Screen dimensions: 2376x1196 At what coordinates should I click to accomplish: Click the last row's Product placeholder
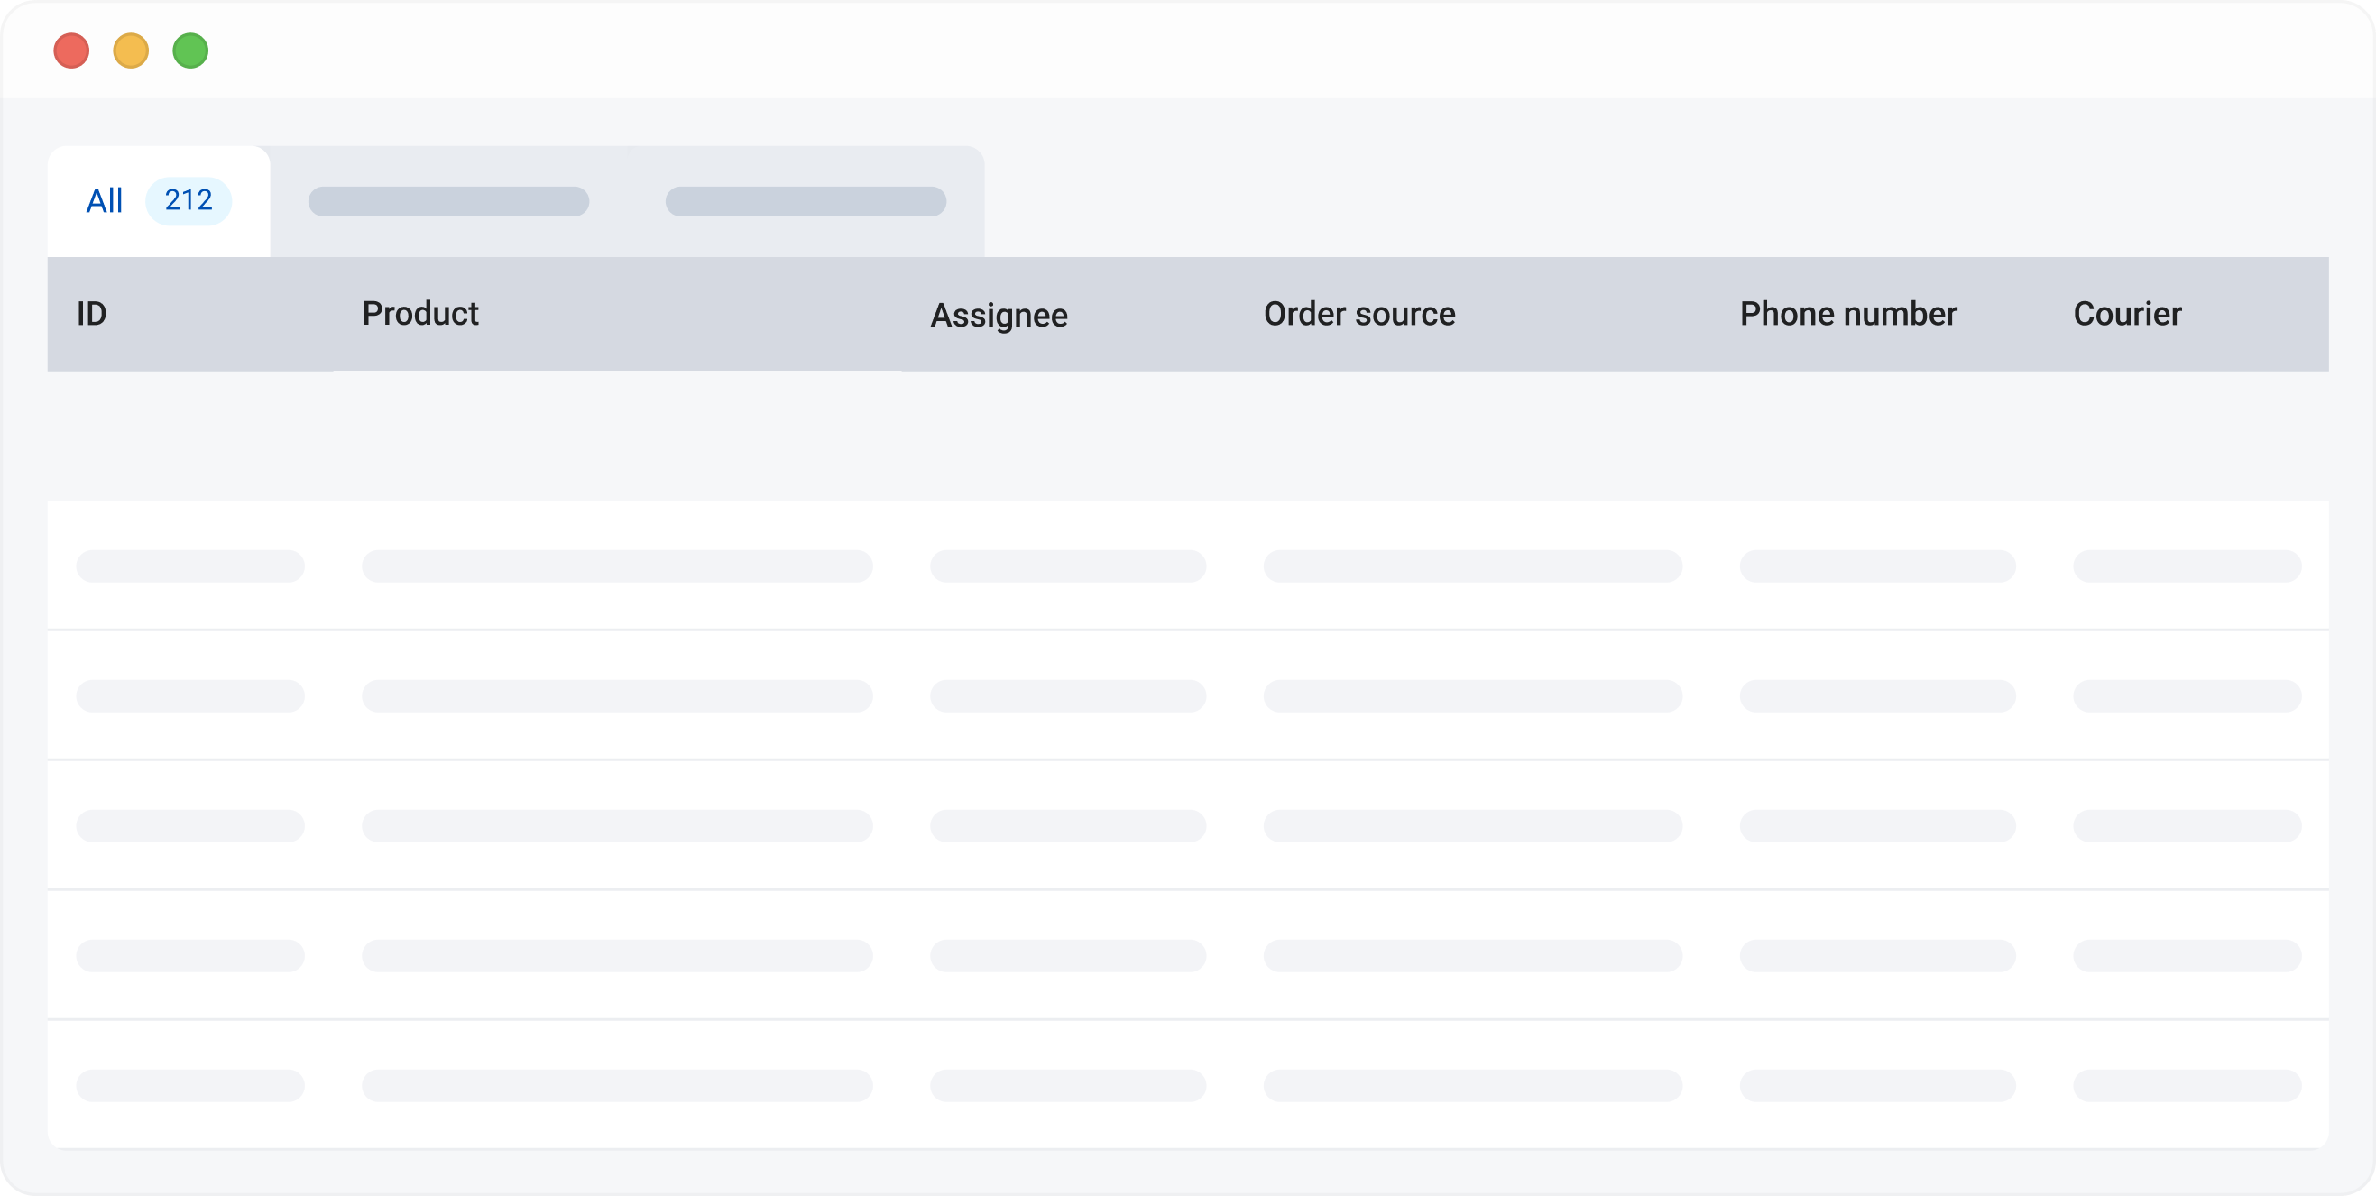tap(616, 1085)
